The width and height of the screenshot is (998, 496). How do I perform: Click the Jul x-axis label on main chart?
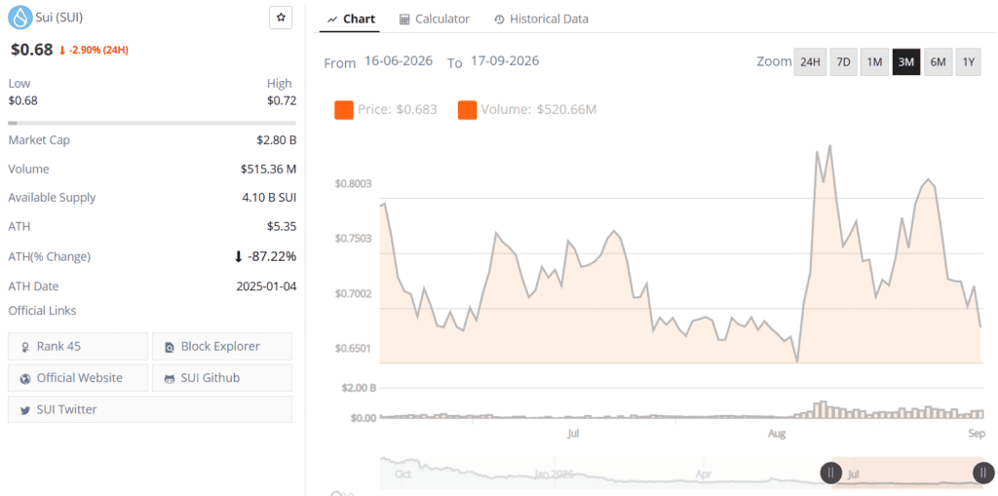[573, 434]
